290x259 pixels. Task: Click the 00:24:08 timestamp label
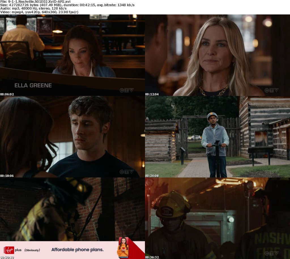152,176
